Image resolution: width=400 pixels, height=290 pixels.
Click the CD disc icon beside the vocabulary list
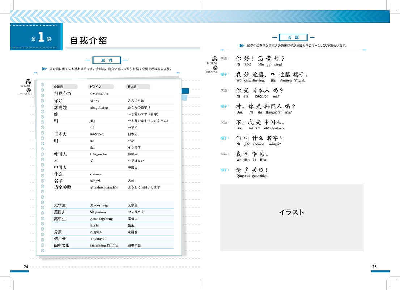(x=29, y=90)
